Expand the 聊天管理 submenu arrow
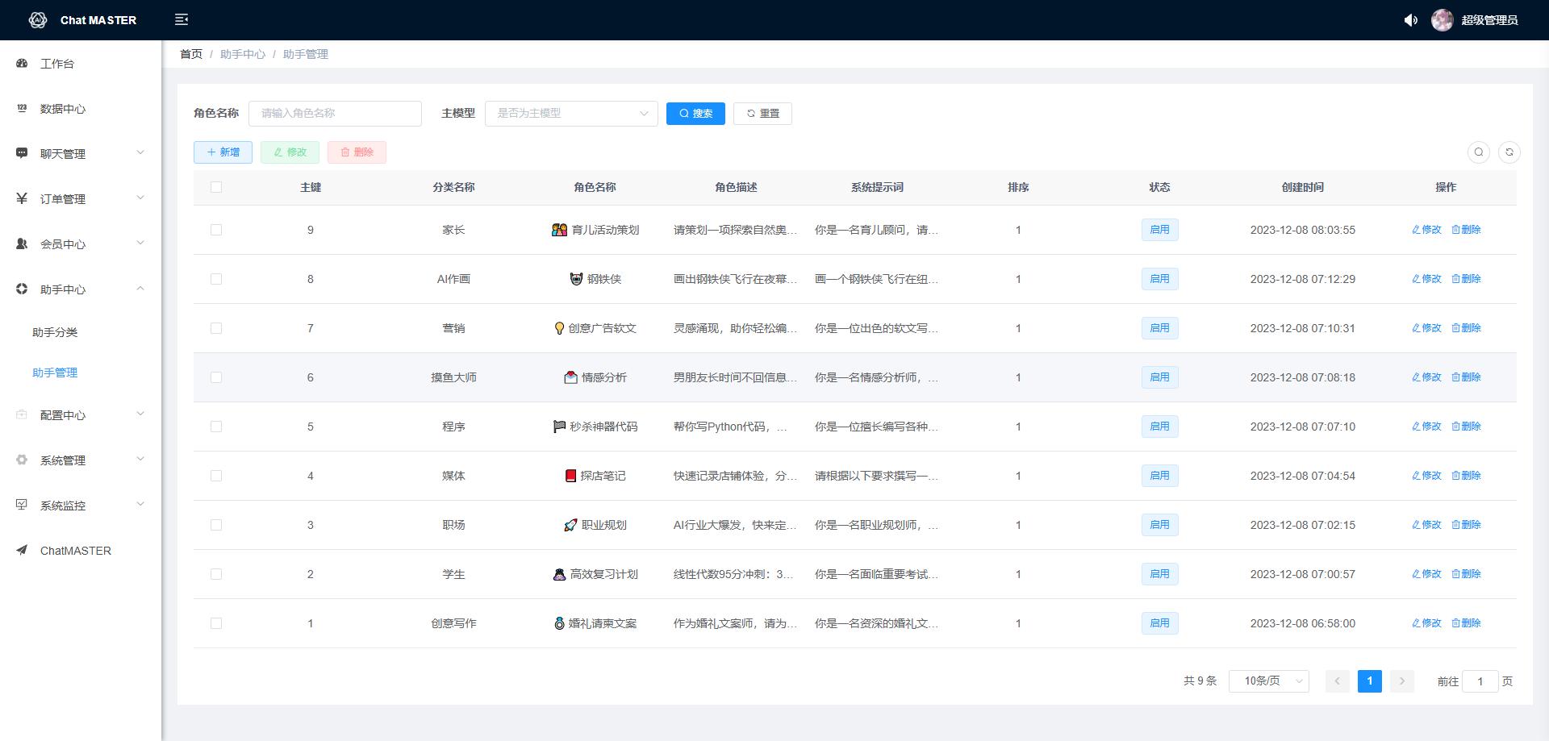This screenshot has height=741, width=1549. point(140,152)
